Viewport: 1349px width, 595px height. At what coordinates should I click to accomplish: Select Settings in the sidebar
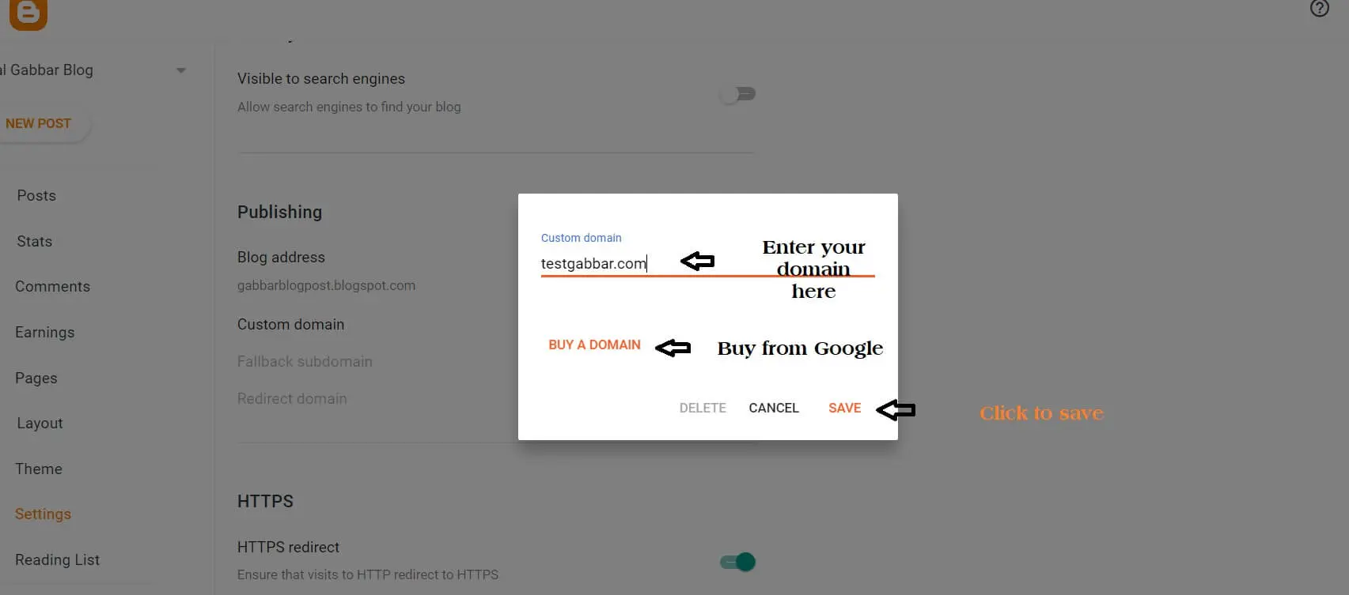[43, 514]
